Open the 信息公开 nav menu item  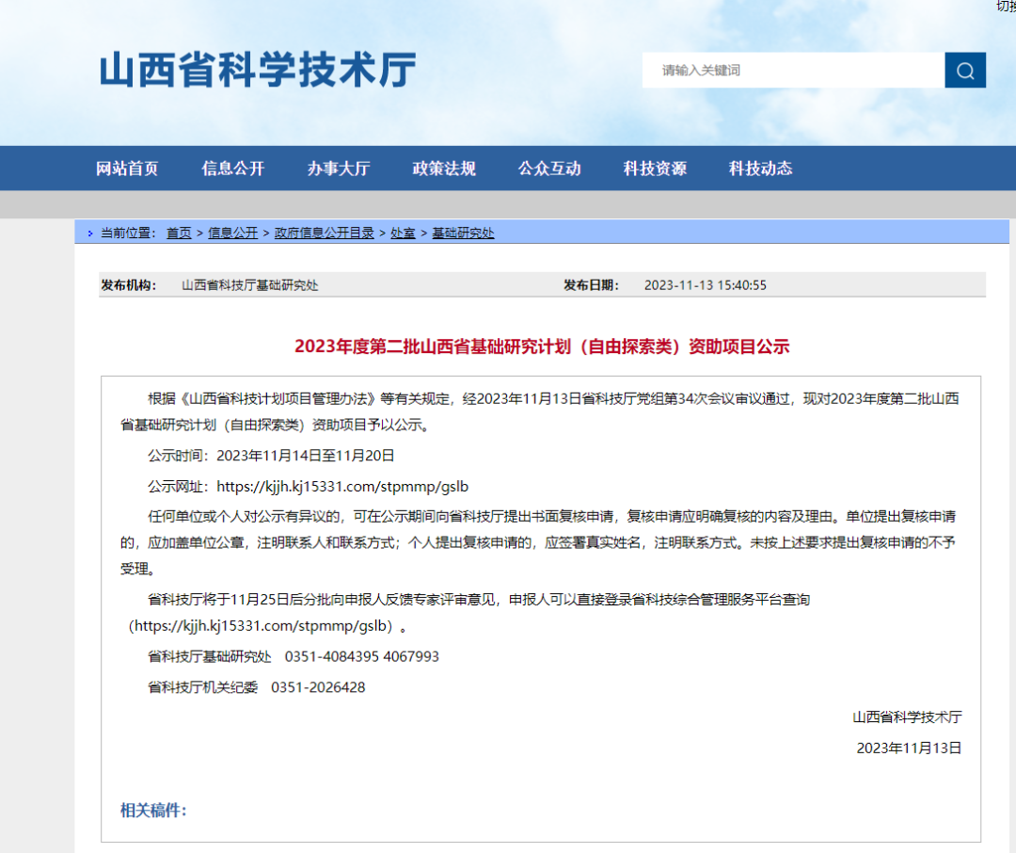coord(232,169)
